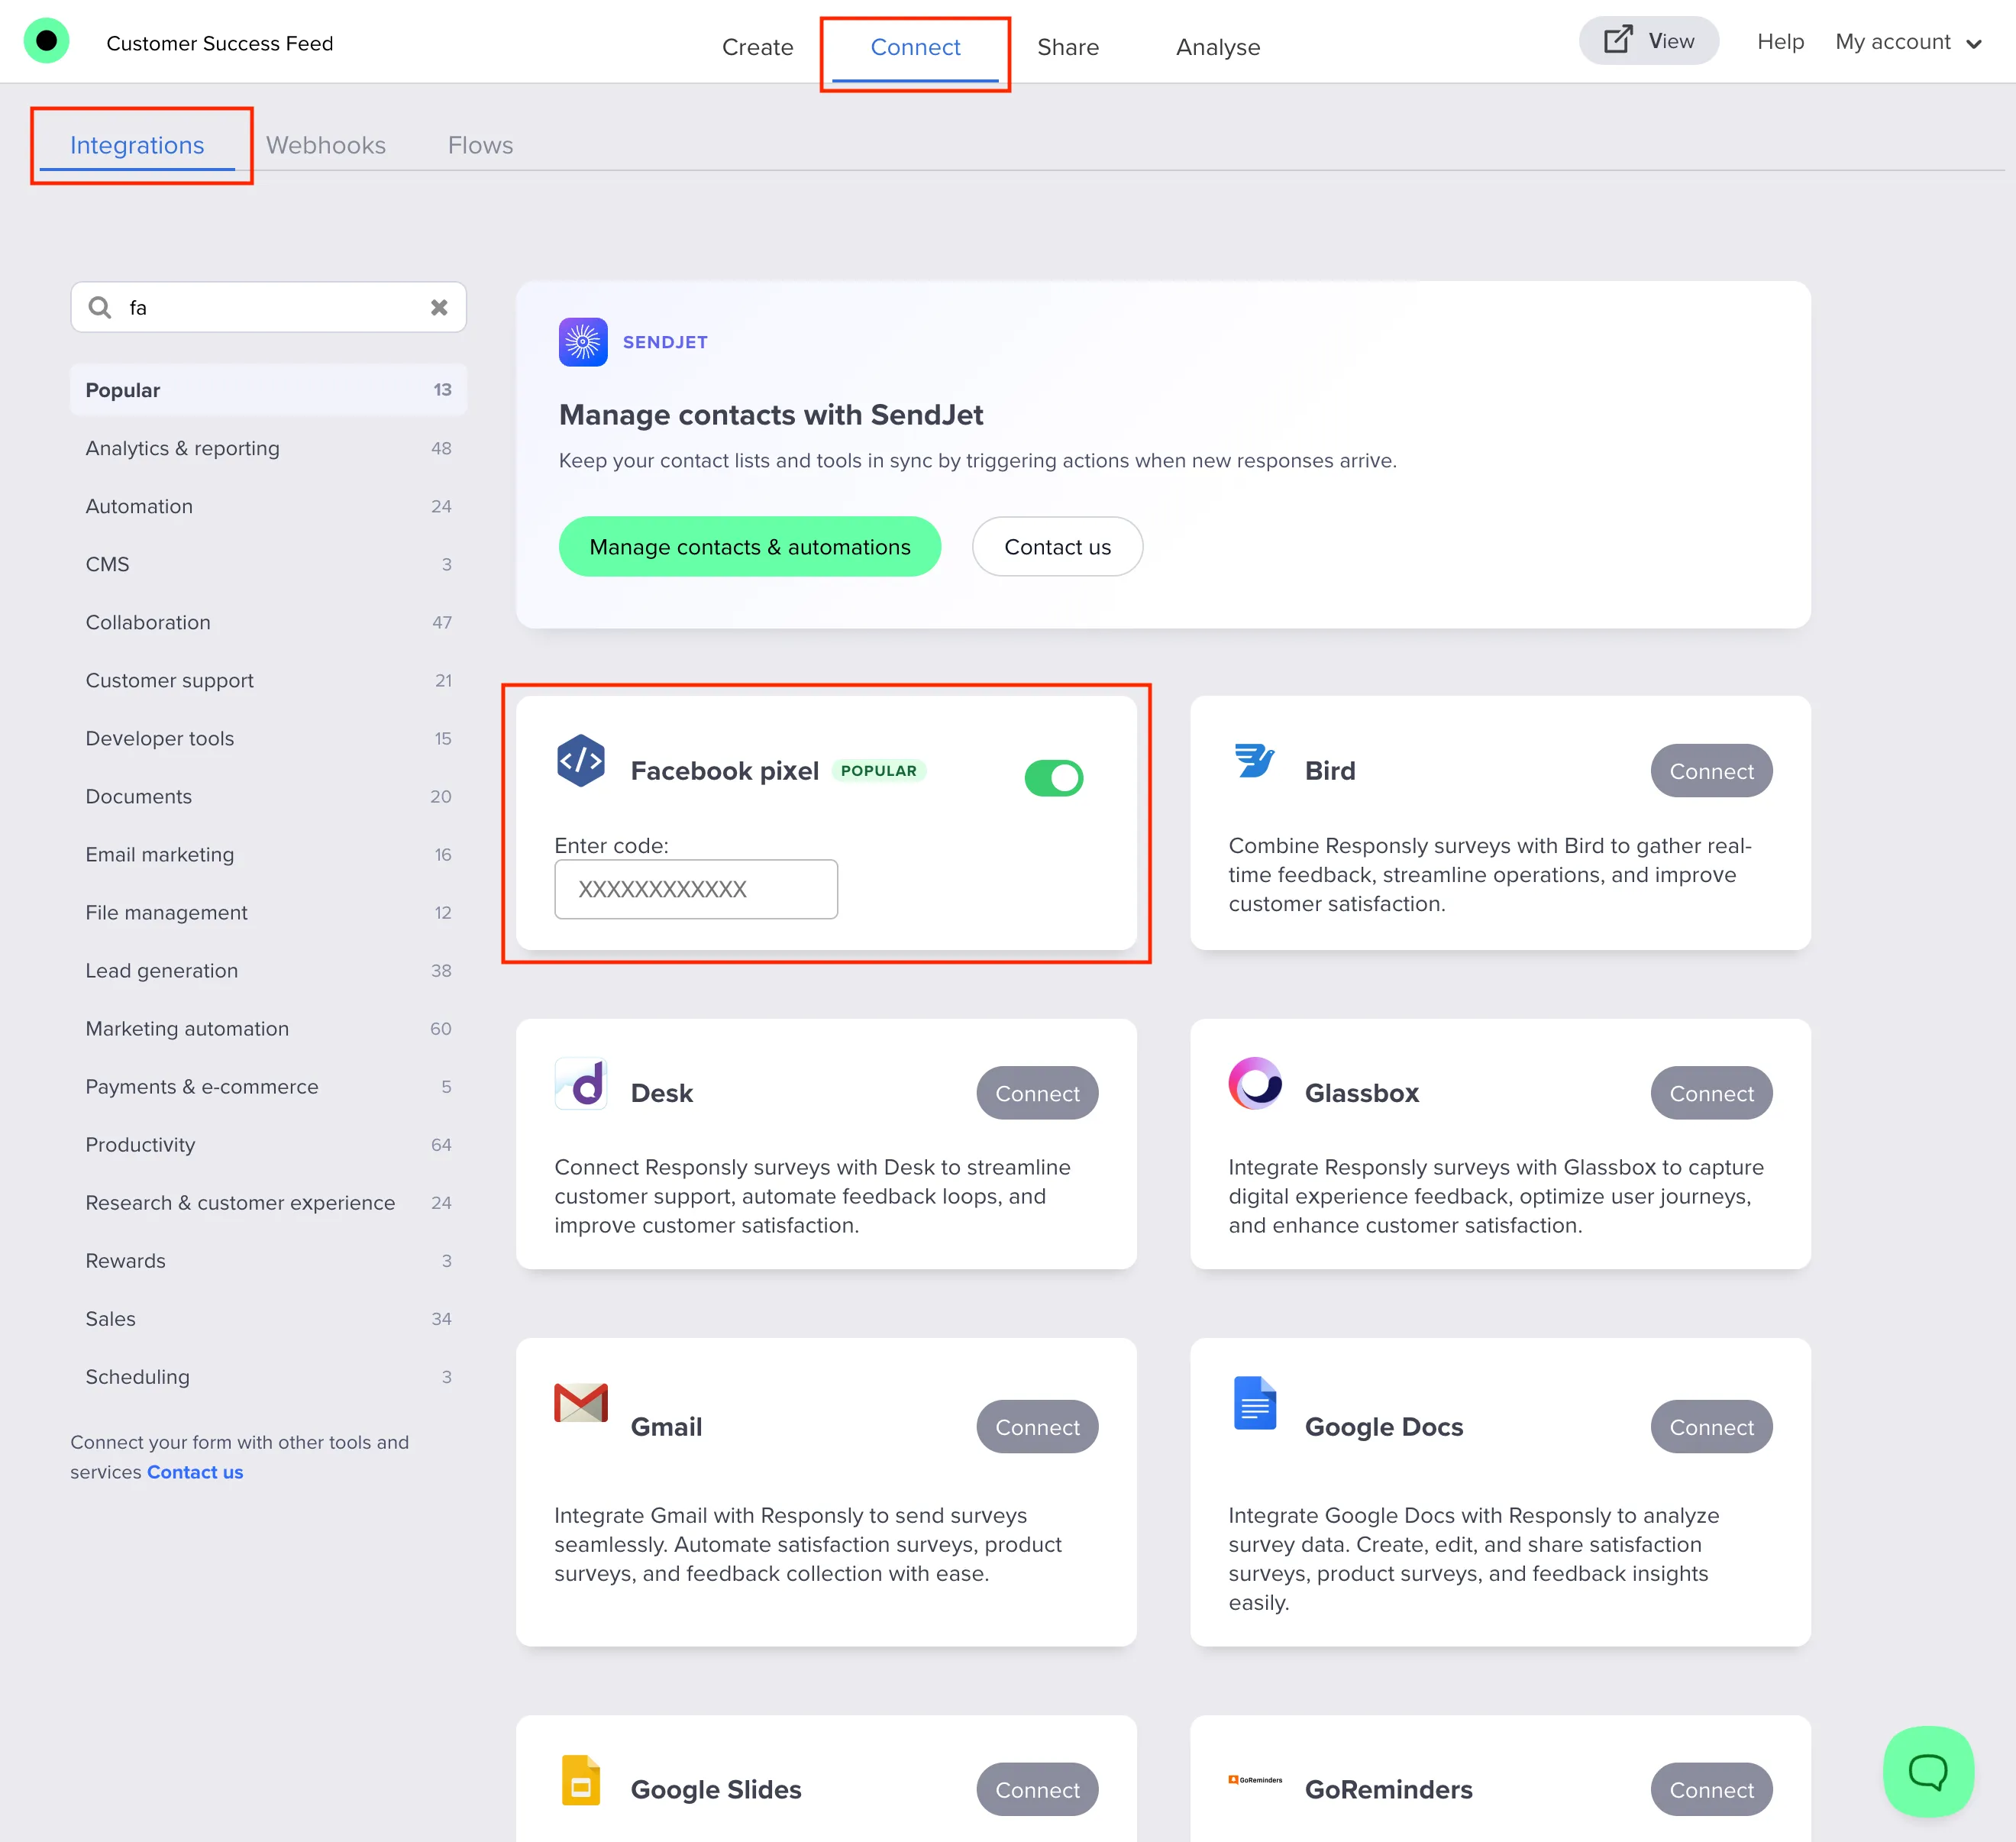Image resolution: width=2016 pixels, height=1842 pixels.
Task: Select the Customer support category
Action: (x=268, y=680)
